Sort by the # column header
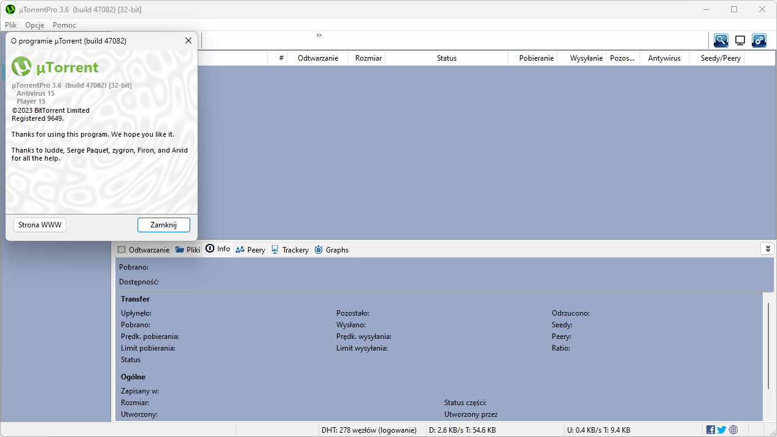Screen dimensions: 777x437 (x=277, y=58)
